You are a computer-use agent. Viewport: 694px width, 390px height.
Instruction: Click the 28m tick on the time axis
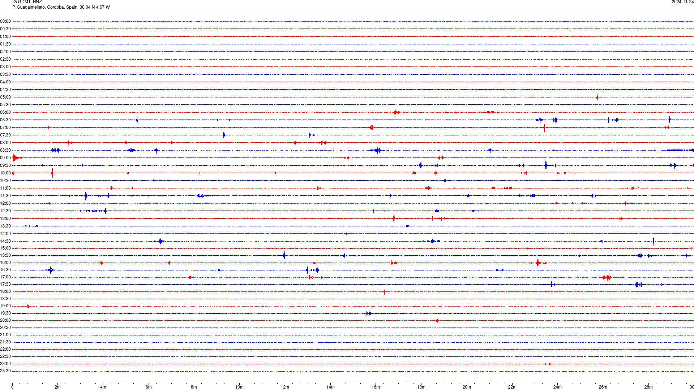tap(648, 387)
